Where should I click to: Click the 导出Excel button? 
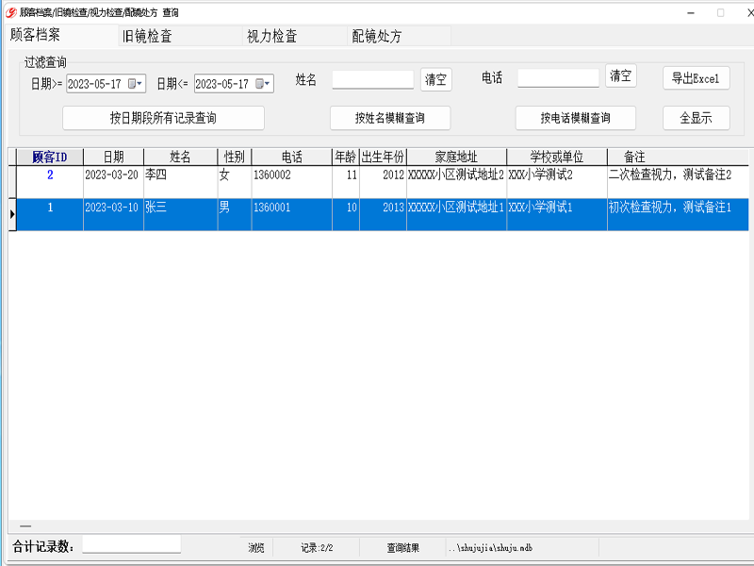[696, 78]
